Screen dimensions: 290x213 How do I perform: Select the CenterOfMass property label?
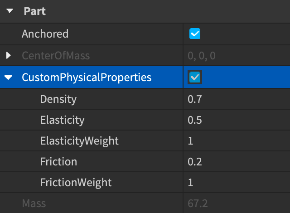[56, 56]
